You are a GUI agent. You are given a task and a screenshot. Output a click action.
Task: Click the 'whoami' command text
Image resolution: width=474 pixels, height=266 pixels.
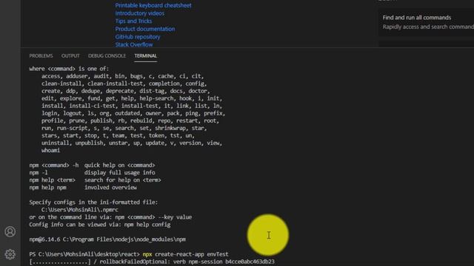pos(50,150)
